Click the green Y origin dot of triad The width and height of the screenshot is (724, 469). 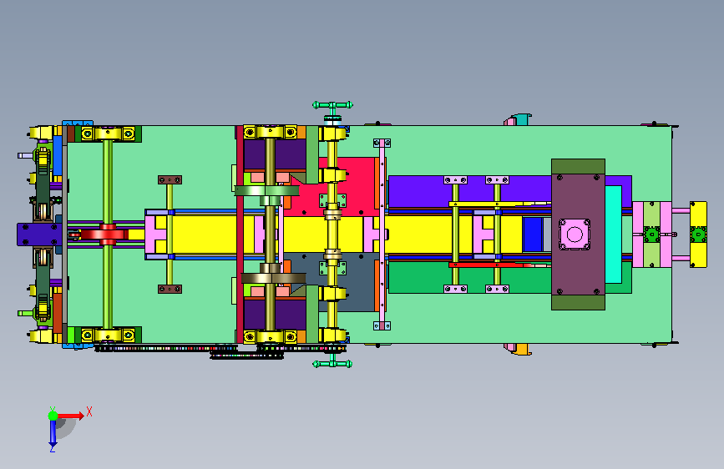pyautogui.click(x=53, y=416)
